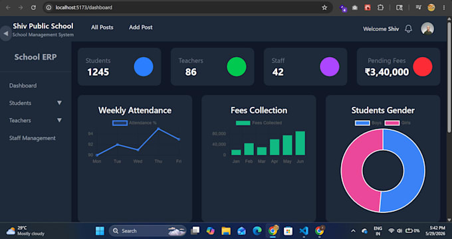Click the Weekly Attendance chart title

135,110
